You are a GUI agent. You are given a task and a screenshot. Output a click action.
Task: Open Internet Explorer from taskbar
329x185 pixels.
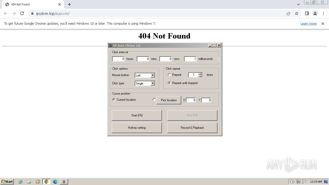coord(21,182)
